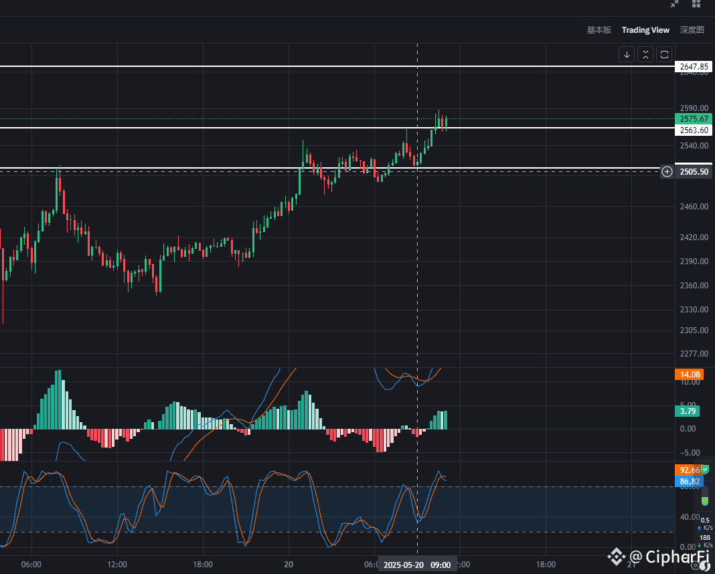Click the 20 date axis label
This screenshot has height=574, width=715.
click(x=289, y=565)
